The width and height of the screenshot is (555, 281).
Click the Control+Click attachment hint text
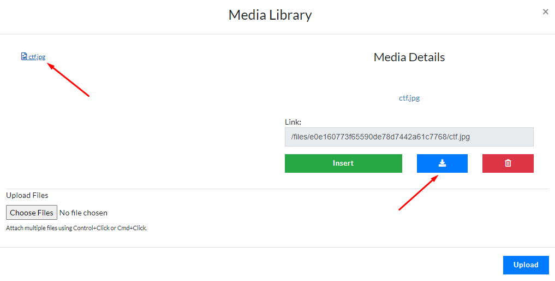(x=76, y=228)
